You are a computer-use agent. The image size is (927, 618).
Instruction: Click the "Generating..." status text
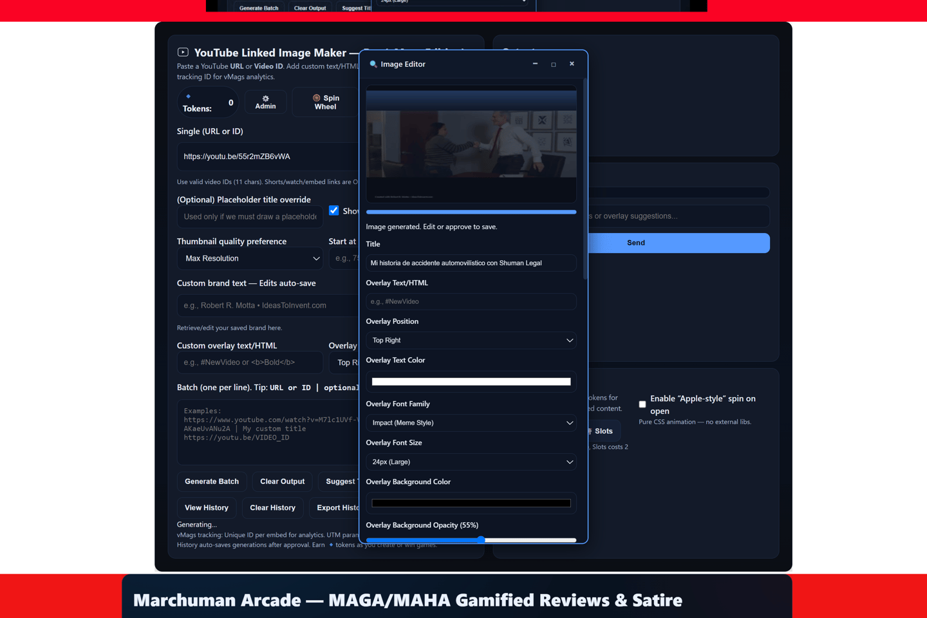(197, 525)
